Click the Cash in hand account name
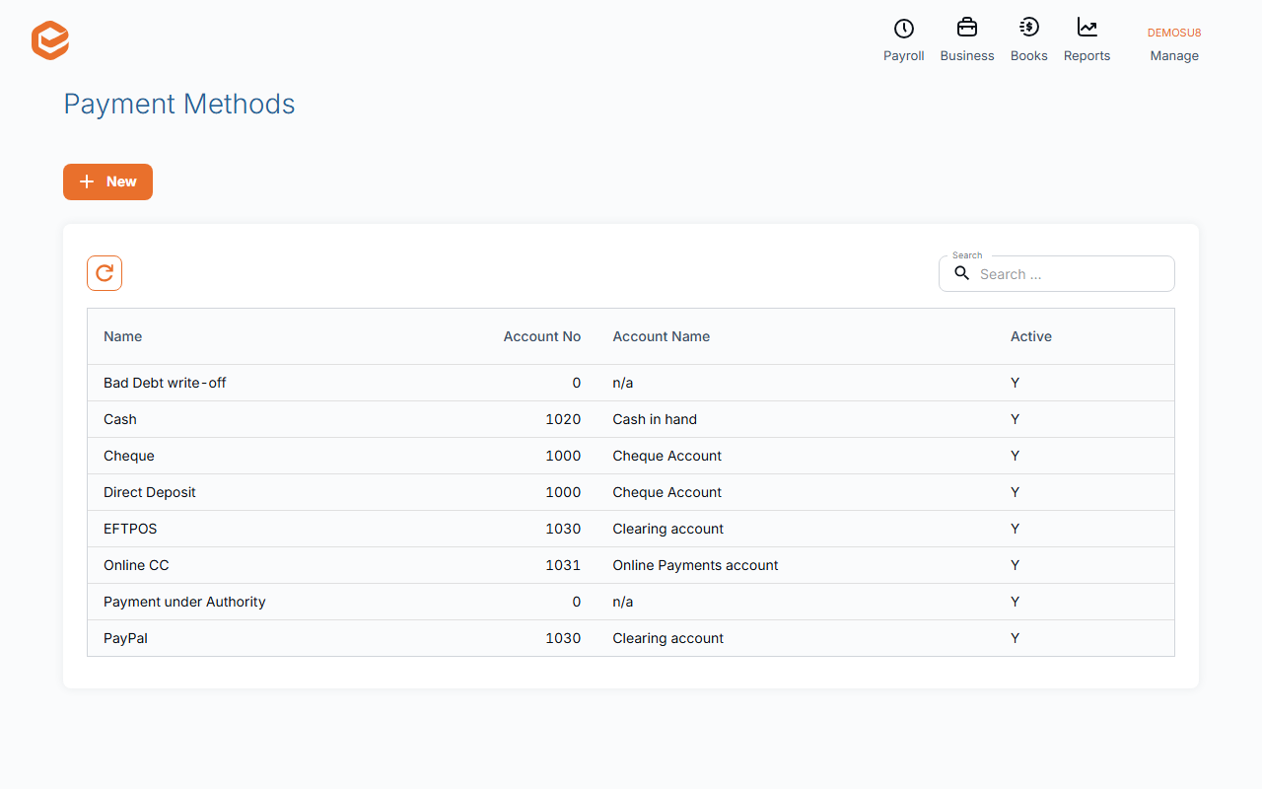The image size is (1262, 789). (655, 419)
